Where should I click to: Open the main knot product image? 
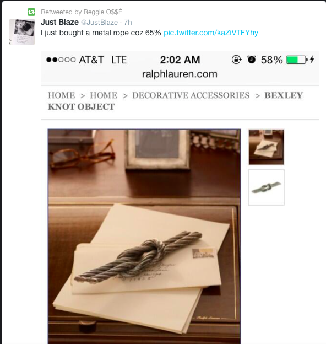coord(144,237)
